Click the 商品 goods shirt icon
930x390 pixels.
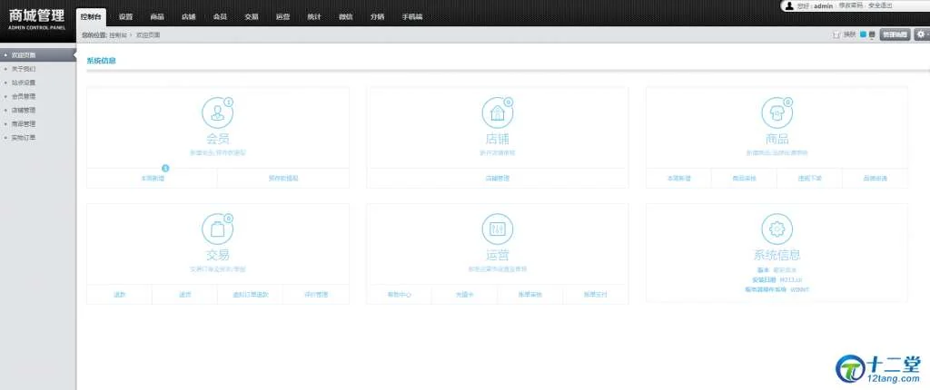pyautogui.click(x=777, y=113)
